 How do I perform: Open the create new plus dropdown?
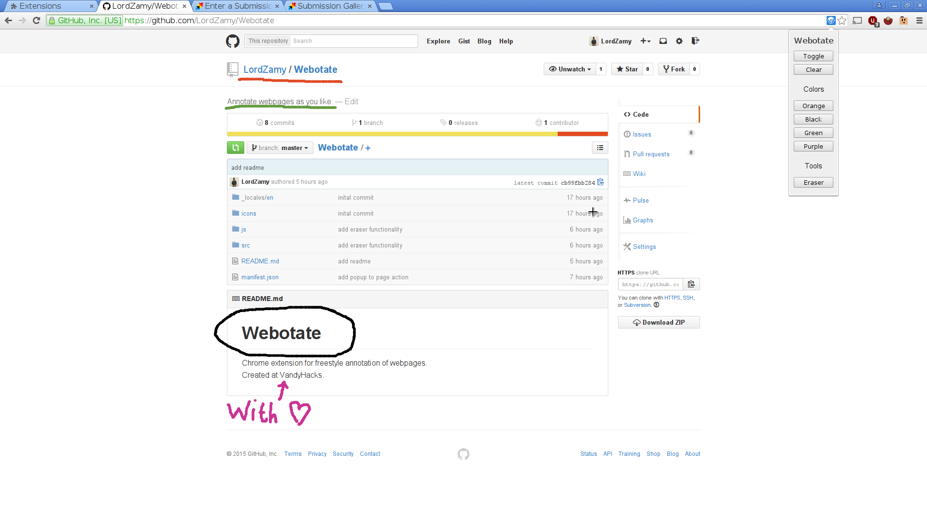[645, 41]
